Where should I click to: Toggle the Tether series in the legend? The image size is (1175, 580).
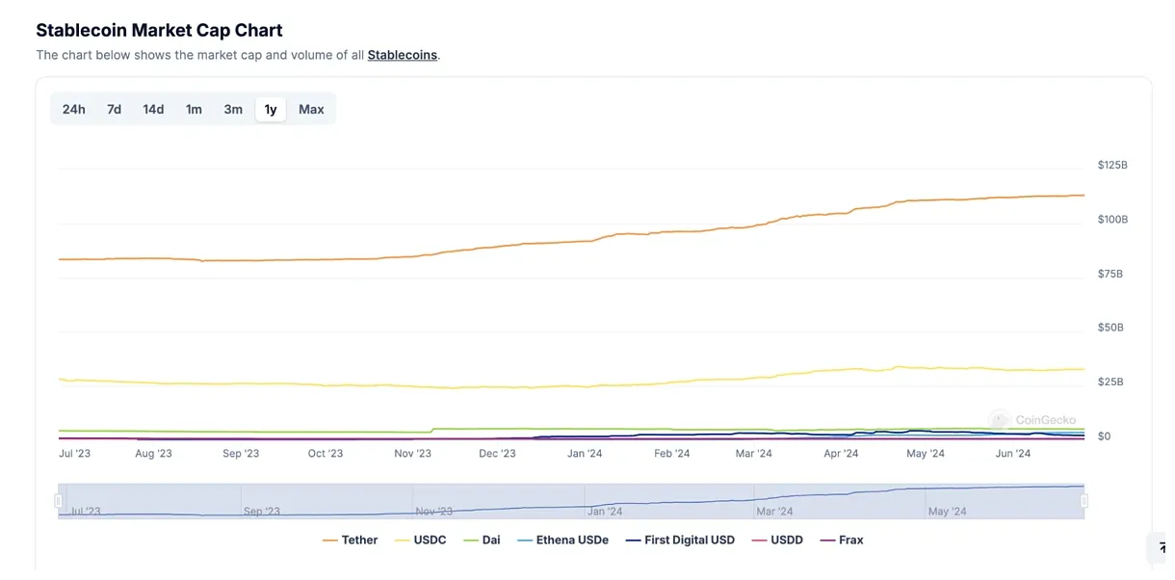[x=352, y=540]
